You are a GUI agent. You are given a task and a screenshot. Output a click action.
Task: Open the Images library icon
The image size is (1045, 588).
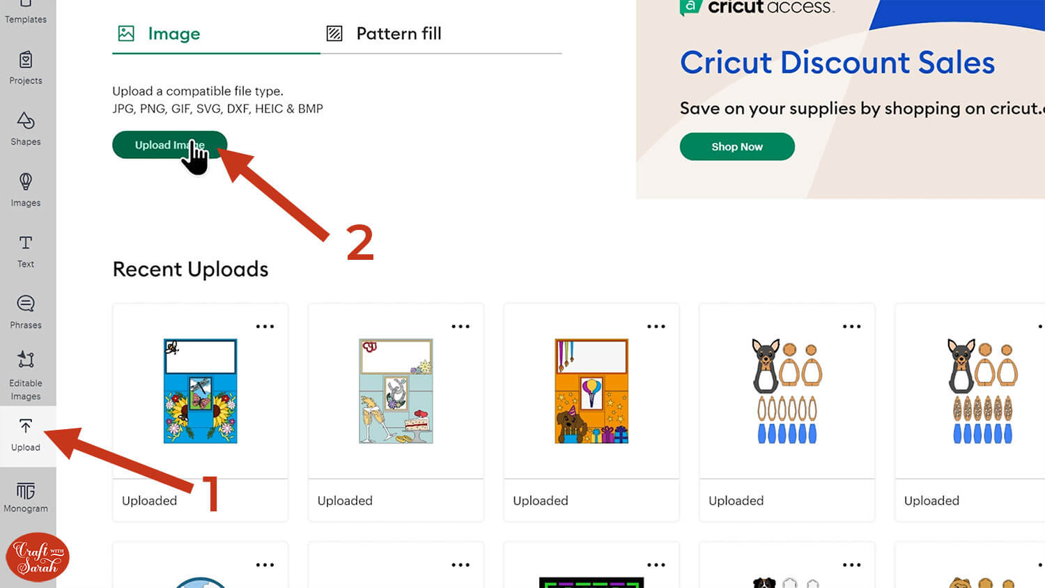point(26,189)
